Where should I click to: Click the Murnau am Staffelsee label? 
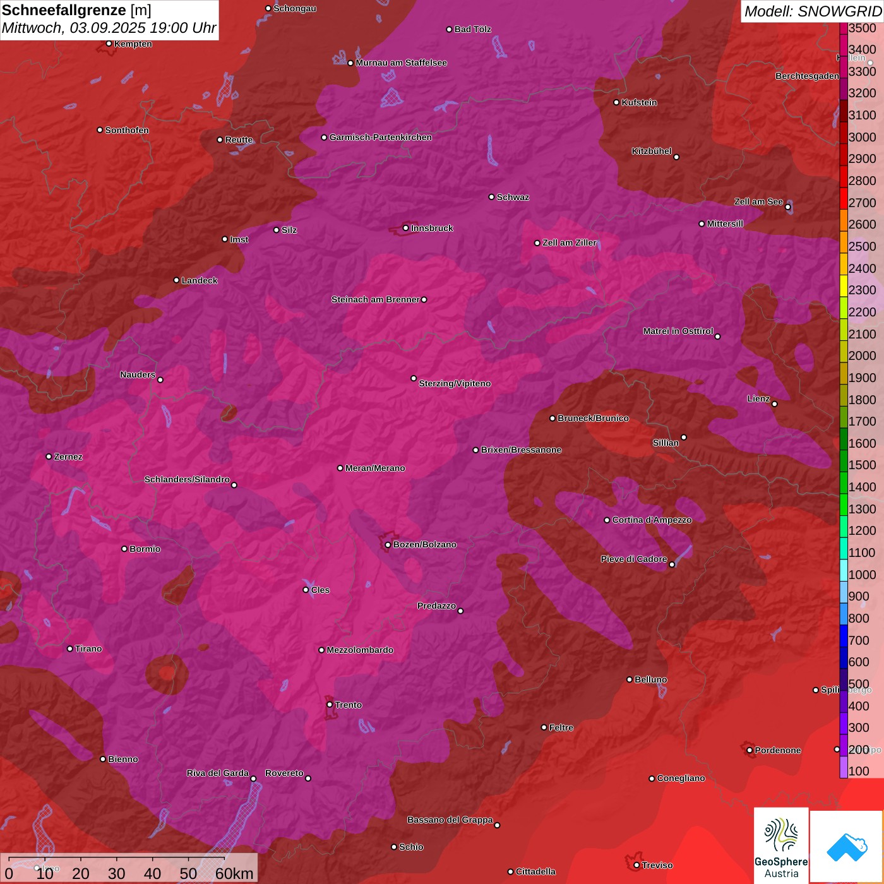401,63
